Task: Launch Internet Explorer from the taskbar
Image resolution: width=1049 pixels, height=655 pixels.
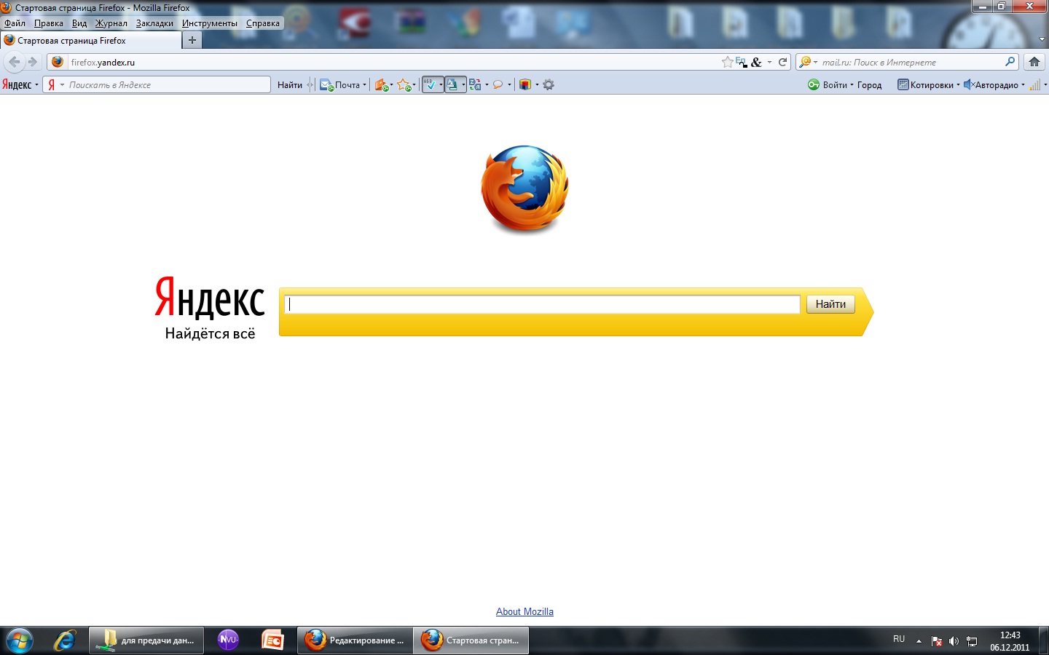Action: coord(65,640)
